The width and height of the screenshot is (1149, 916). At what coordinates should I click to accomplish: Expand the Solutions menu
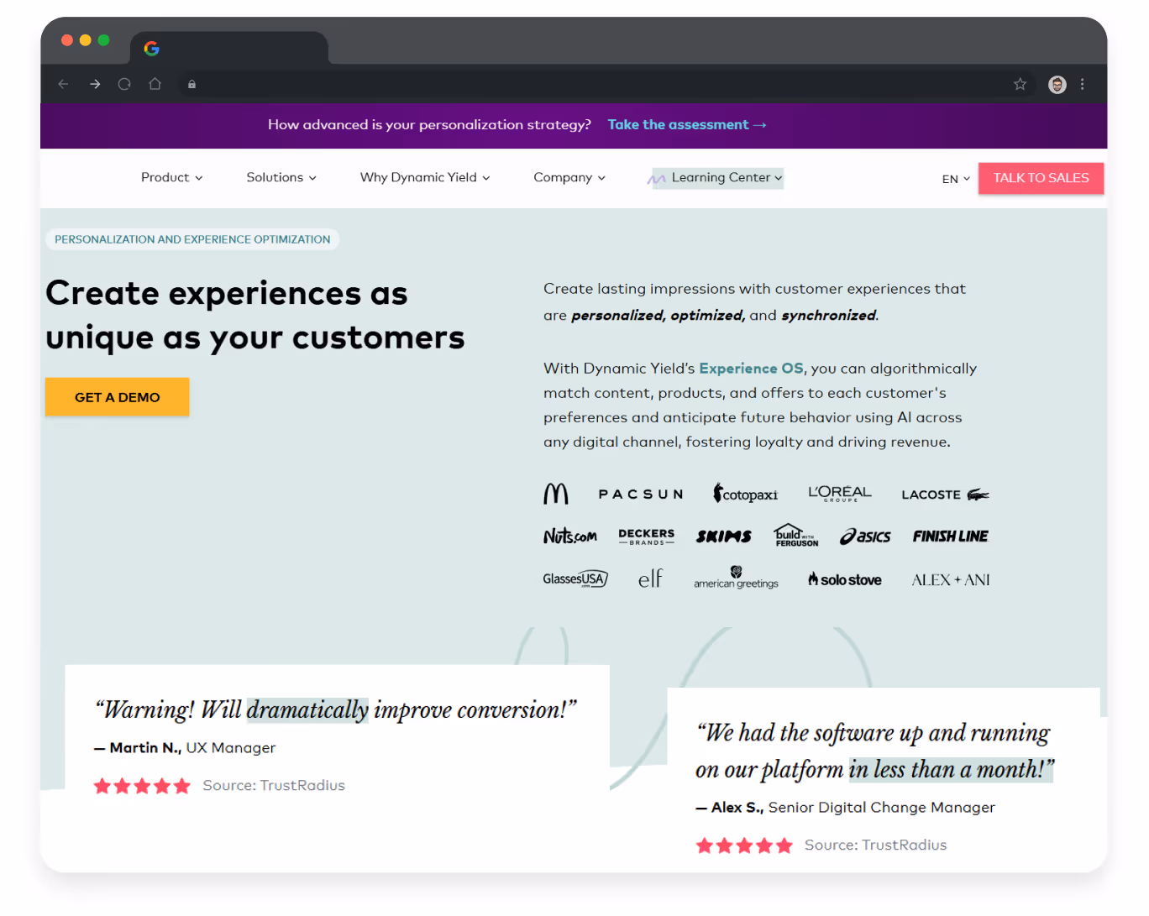[281, 177]
